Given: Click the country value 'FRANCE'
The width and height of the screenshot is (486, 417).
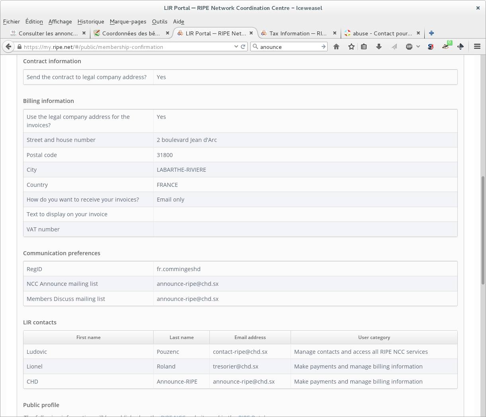Looking at the screenshot, I should (167, 185).
